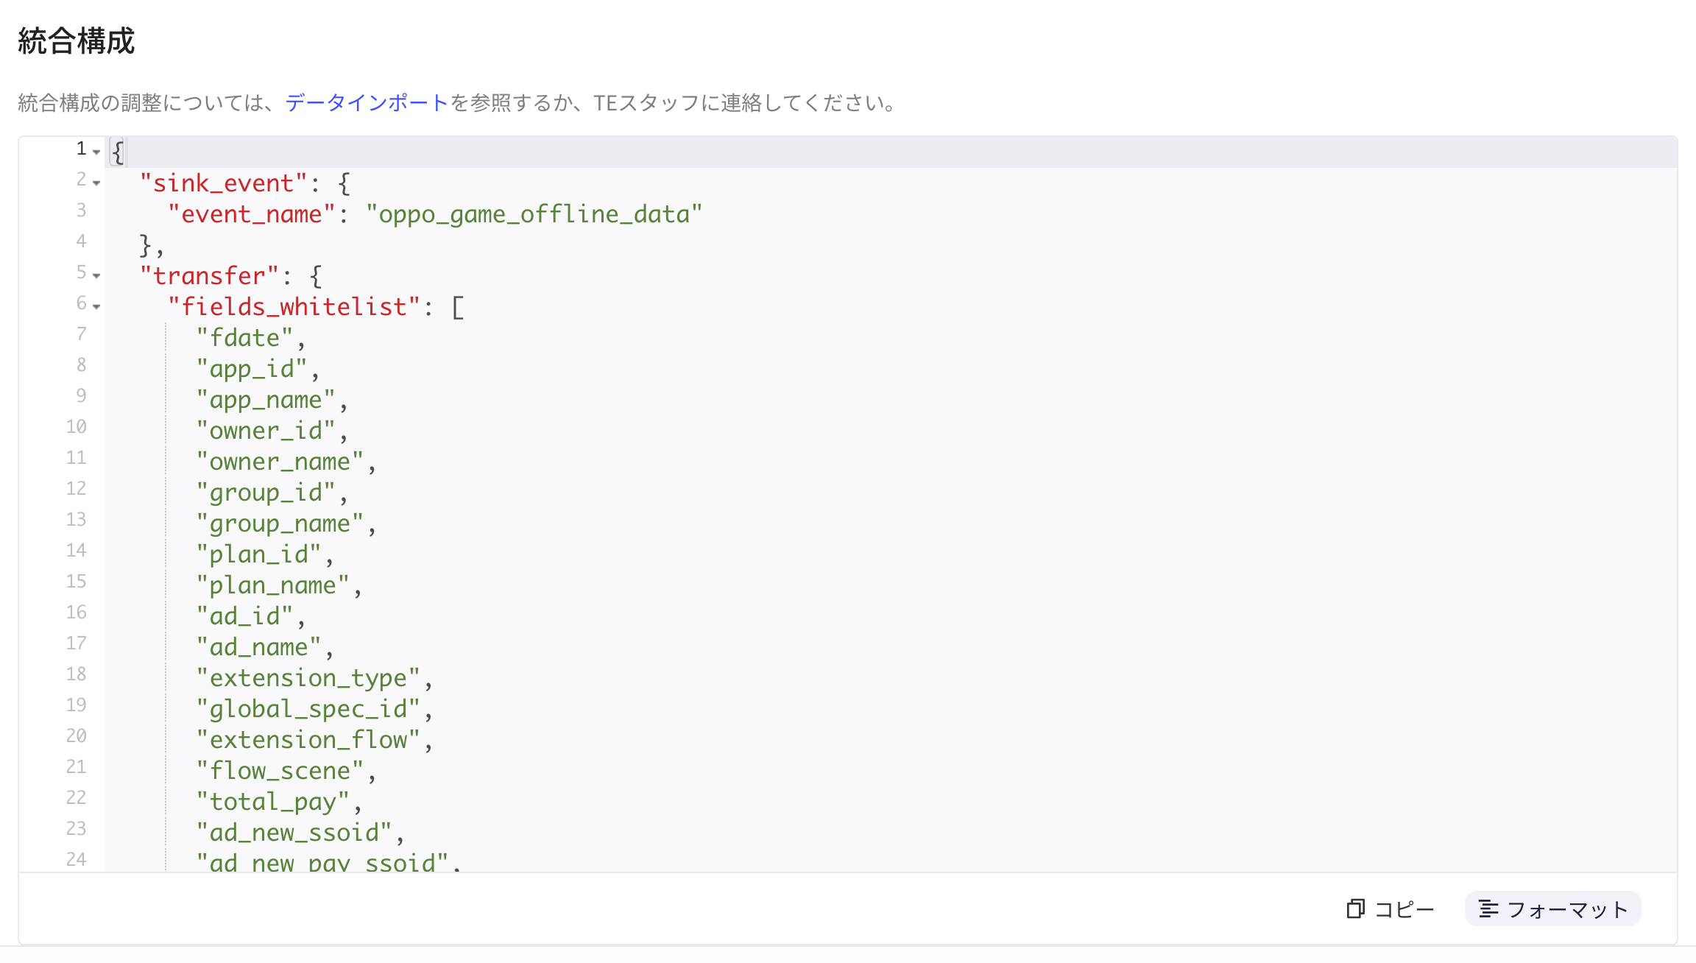
Task: Click the "oppo_game_offline_data" value
Action: [534, 214]
